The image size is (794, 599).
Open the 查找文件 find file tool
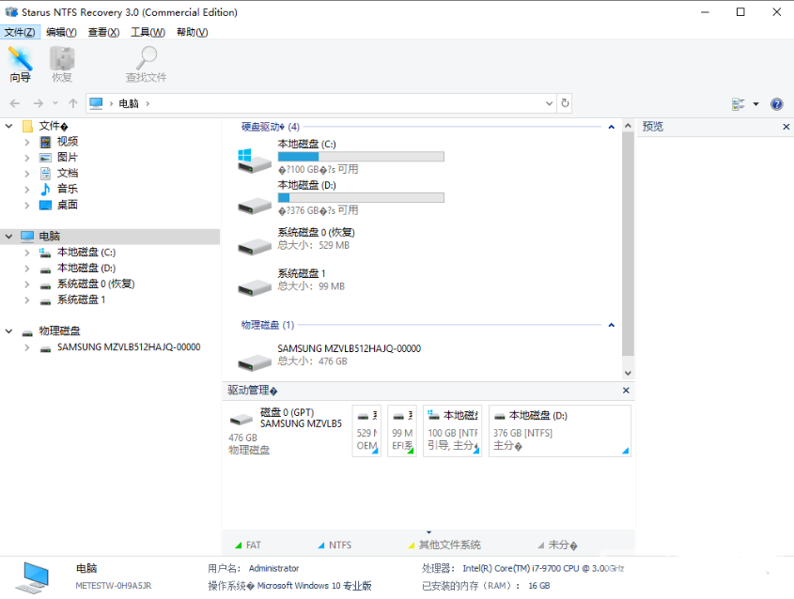[147, 64]
